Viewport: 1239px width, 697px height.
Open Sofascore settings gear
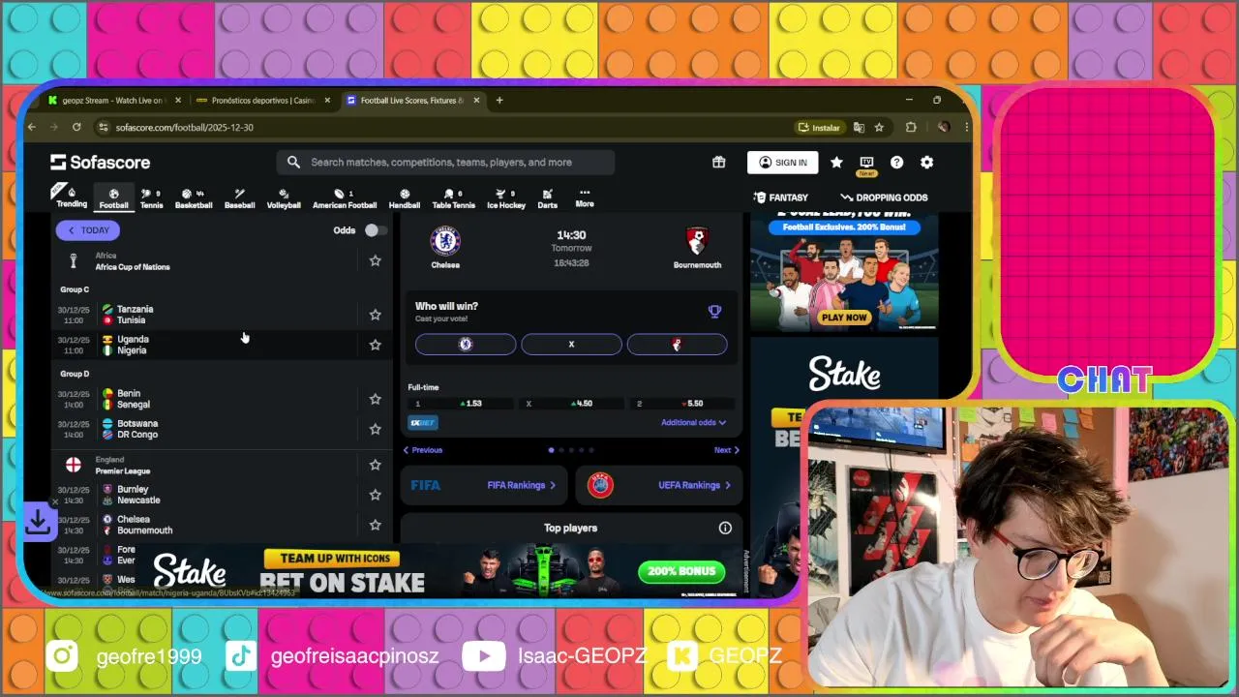(x=926, y=163)
